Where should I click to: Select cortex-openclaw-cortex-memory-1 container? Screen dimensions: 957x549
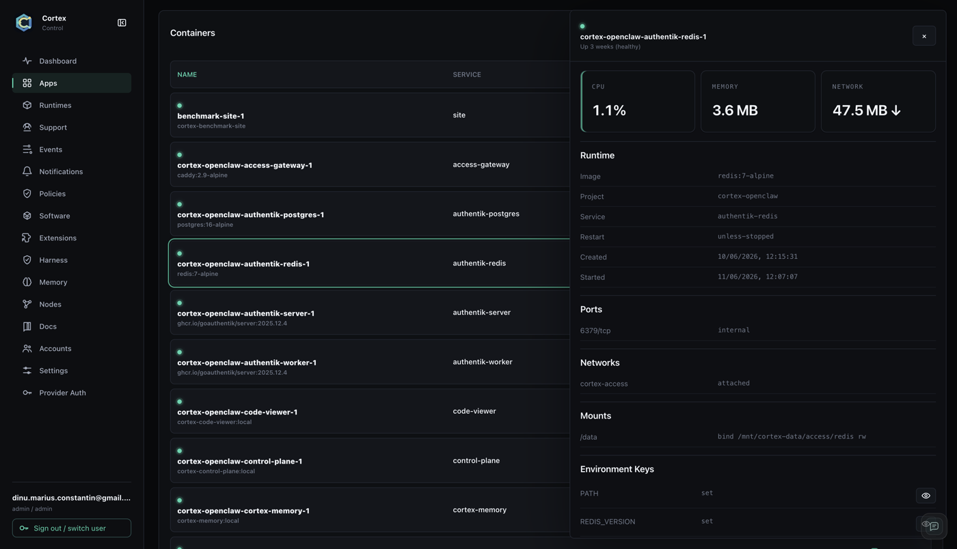pos(370,510)
